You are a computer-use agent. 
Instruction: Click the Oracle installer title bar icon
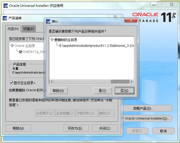(6, 6)
